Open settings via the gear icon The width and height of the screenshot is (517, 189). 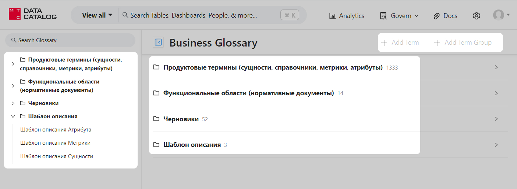476,16
